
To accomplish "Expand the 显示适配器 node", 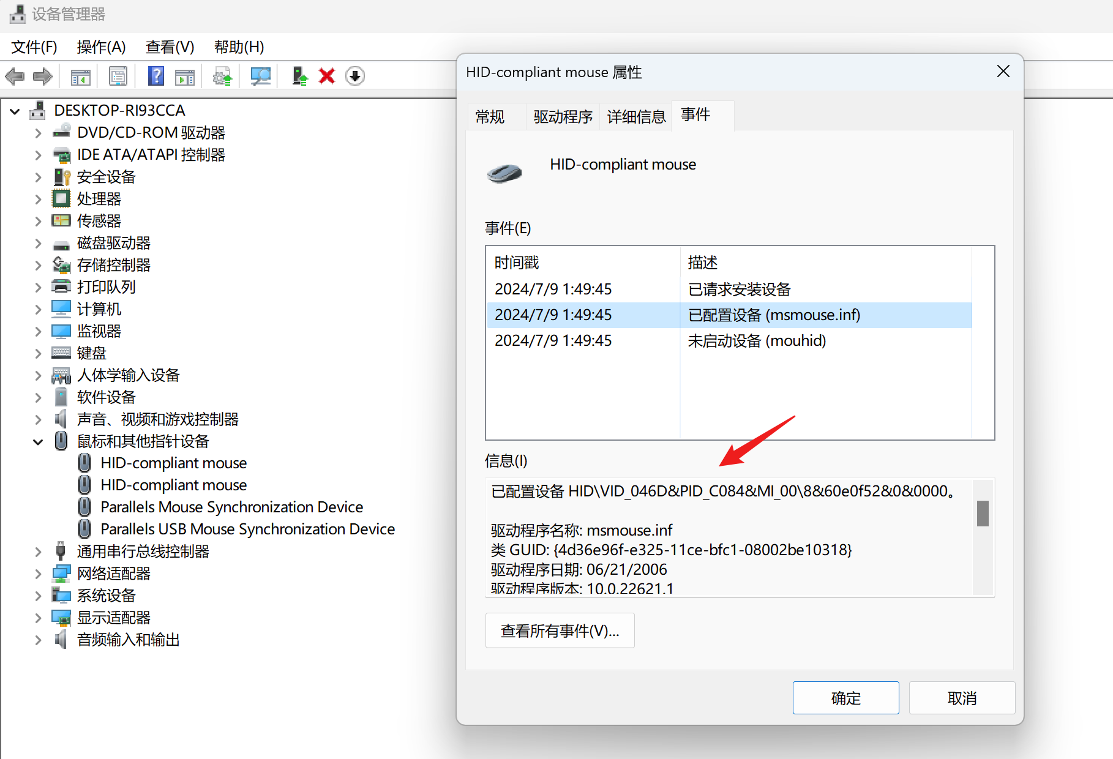I will coord(38,618).
